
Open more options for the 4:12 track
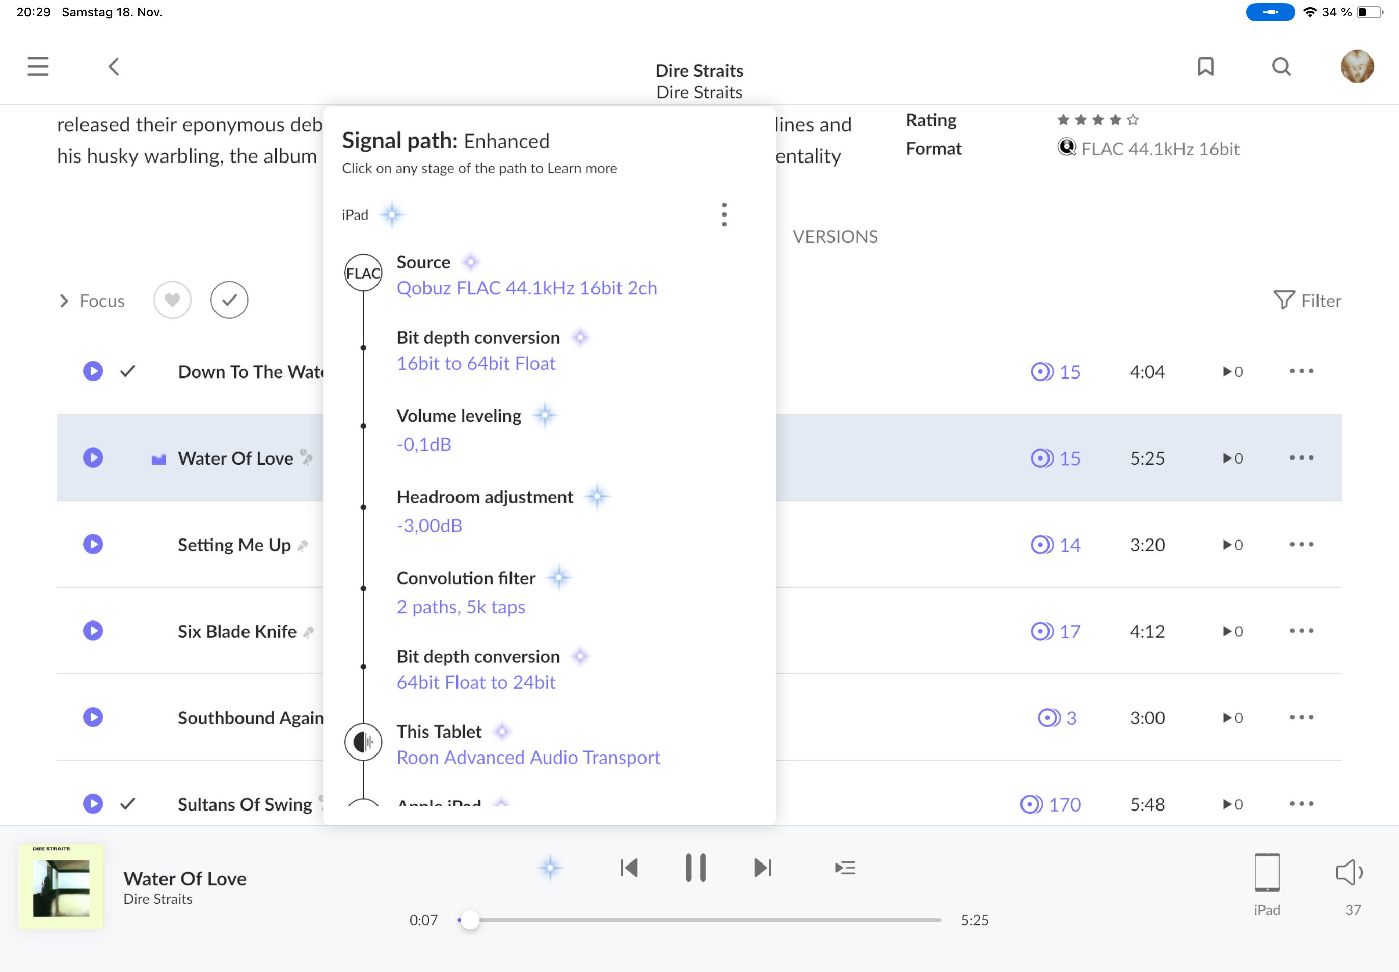[1302, 630]
